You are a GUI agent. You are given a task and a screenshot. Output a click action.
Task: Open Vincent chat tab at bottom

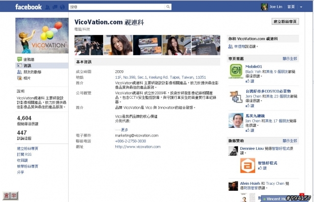pyautogui.click(x=283, y=199)
